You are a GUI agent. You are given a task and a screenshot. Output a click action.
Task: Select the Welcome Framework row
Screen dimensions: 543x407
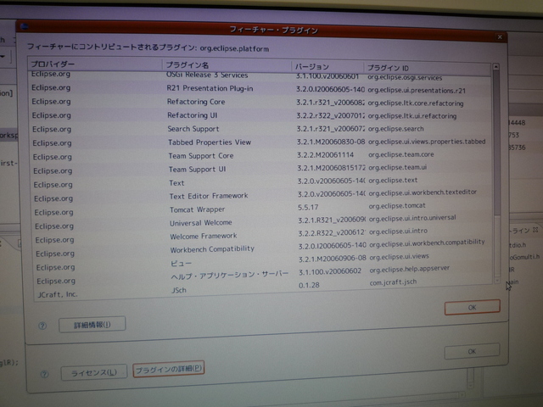pyautogui.click(x=263, y=236)
